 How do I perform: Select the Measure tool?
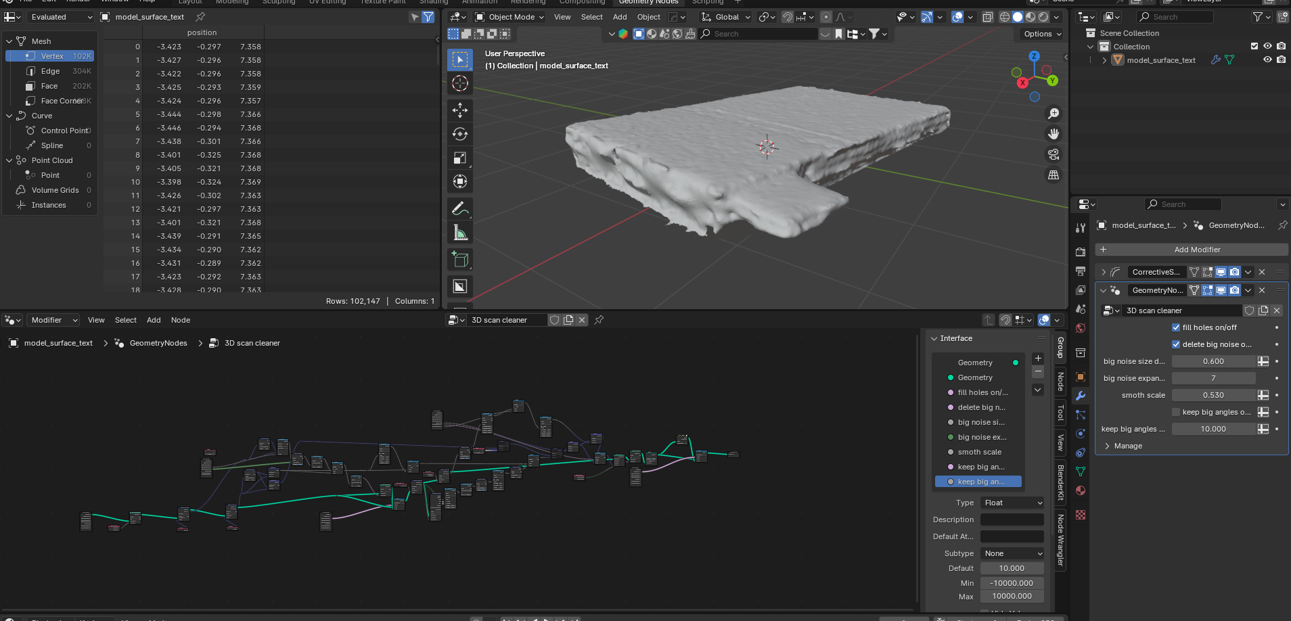460,233
